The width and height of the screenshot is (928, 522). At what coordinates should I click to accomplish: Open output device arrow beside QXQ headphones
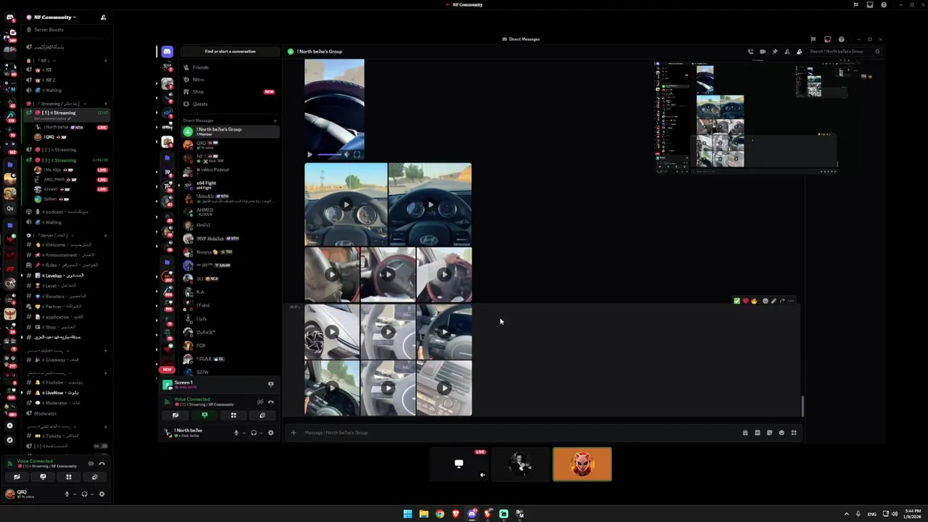click(91, 494)
